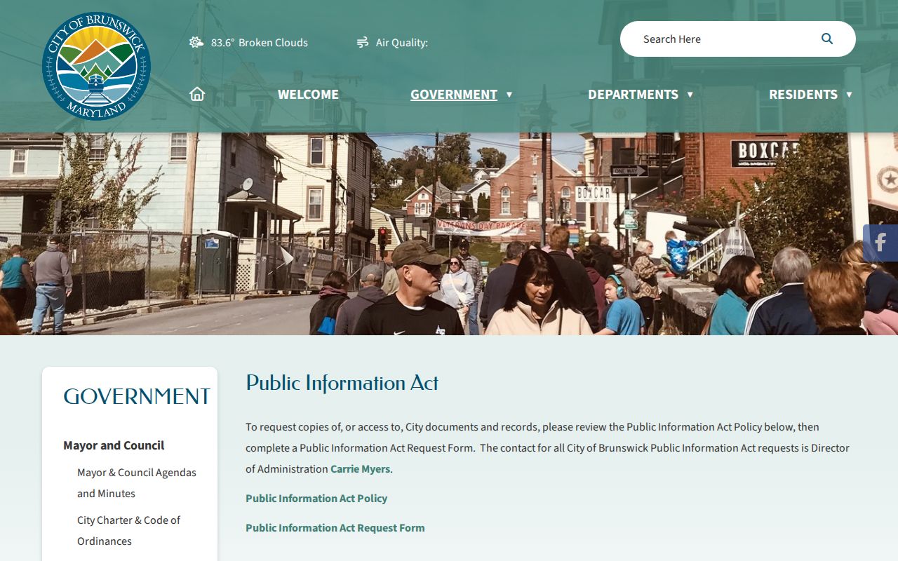The image size is (898, 561).
Task: Open the Facebook side tab icon
Action: (x=880, y=243)
